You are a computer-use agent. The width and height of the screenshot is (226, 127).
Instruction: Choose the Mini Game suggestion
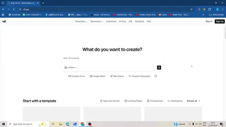click(117, 76)
